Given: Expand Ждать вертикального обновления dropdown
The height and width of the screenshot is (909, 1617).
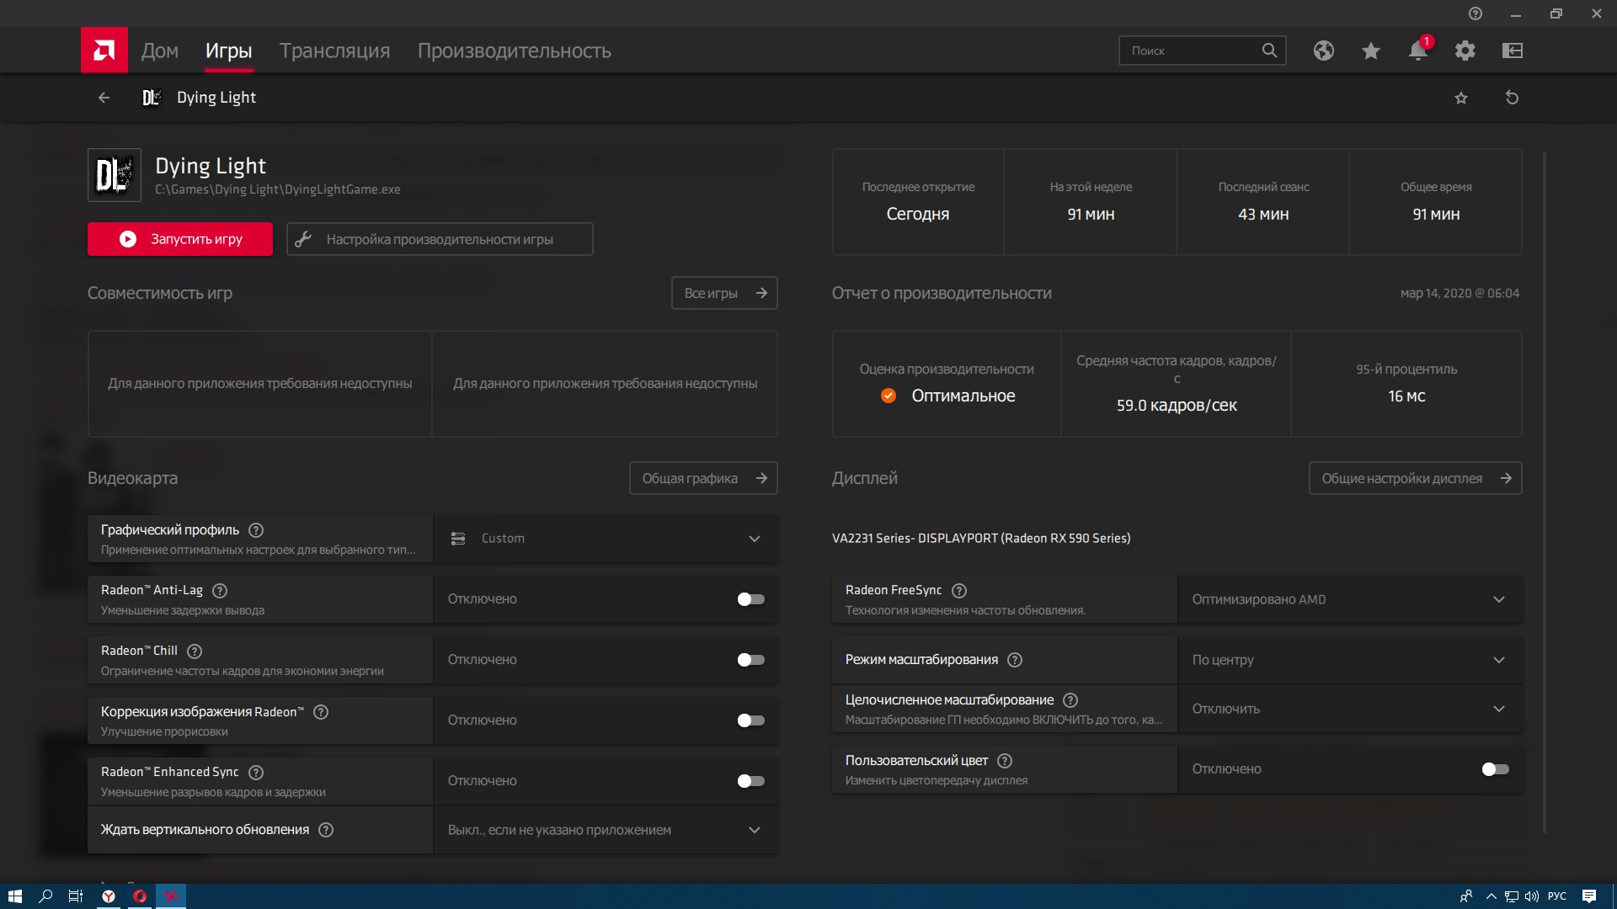Looking at the screenshot, I should (606, 830).
